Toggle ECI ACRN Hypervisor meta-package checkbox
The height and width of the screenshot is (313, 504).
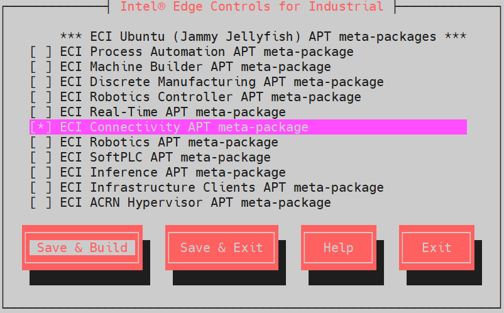(x=41, y=203)
